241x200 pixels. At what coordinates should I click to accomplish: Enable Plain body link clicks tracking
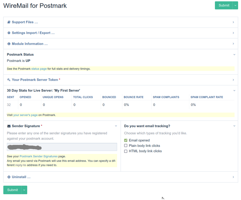(x=126, y=146)
